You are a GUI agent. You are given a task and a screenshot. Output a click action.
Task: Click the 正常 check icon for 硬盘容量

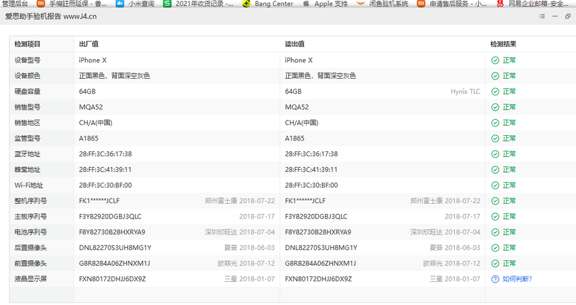[495, 92]
